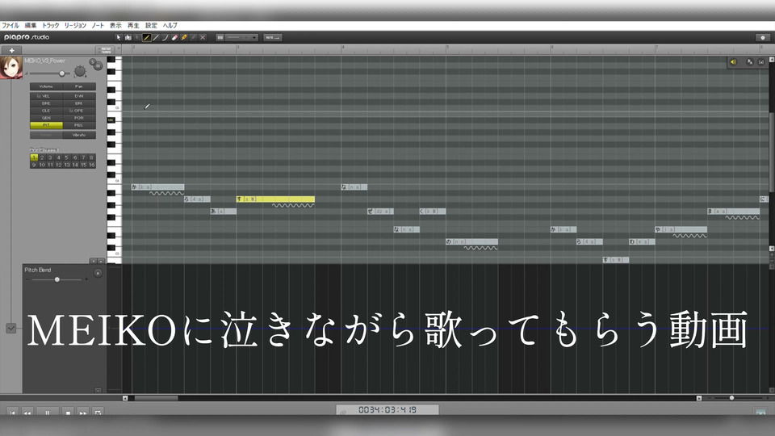The height and width of the screenshot is (436, 775).
Task: Select the orange marker pen tool
Action: 184,38
